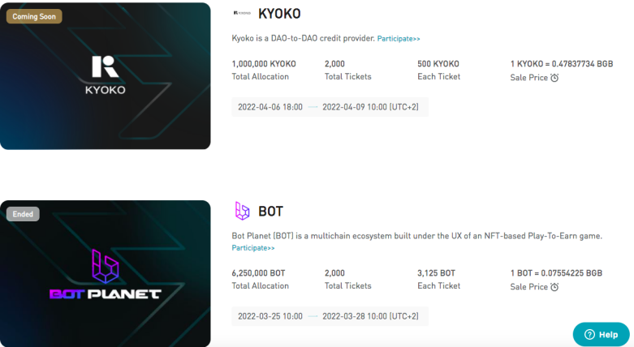
Task: Click the purple cube logo on Bot Planet banner
Action: 106,266
